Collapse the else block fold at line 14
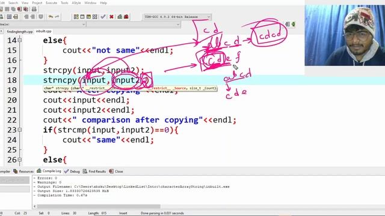The height and width of the screenshot is (216, 385). [x=20, y=40]
